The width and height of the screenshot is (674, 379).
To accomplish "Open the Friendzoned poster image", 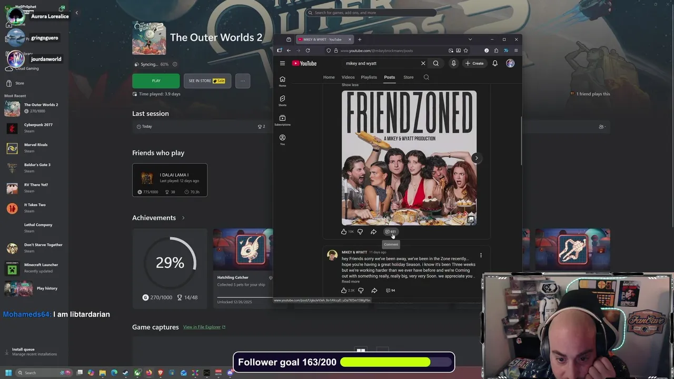I will click(409, 158).
